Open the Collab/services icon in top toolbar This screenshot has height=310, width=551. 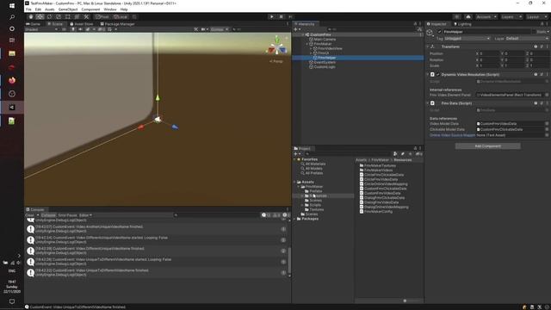pos(456,17)
